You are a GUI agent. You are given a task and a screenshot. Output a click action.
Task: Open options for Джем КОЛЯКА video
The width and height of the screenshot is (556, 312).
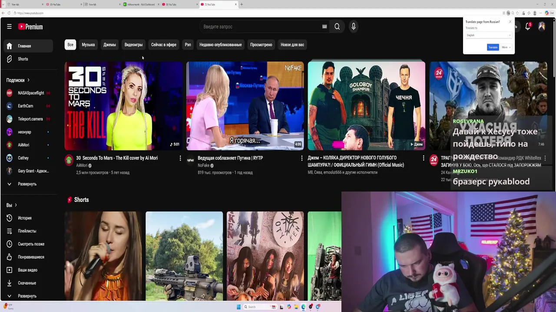point(424,158)
